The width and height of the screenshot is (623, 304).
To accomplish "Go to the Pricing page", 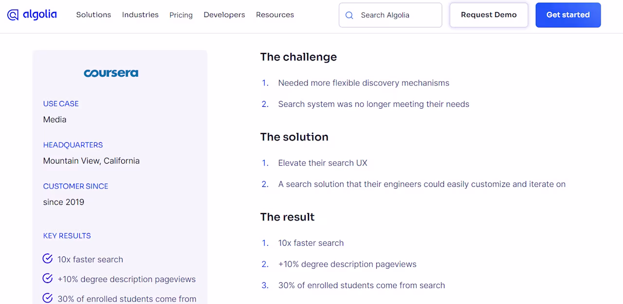I will coord(181,15).
